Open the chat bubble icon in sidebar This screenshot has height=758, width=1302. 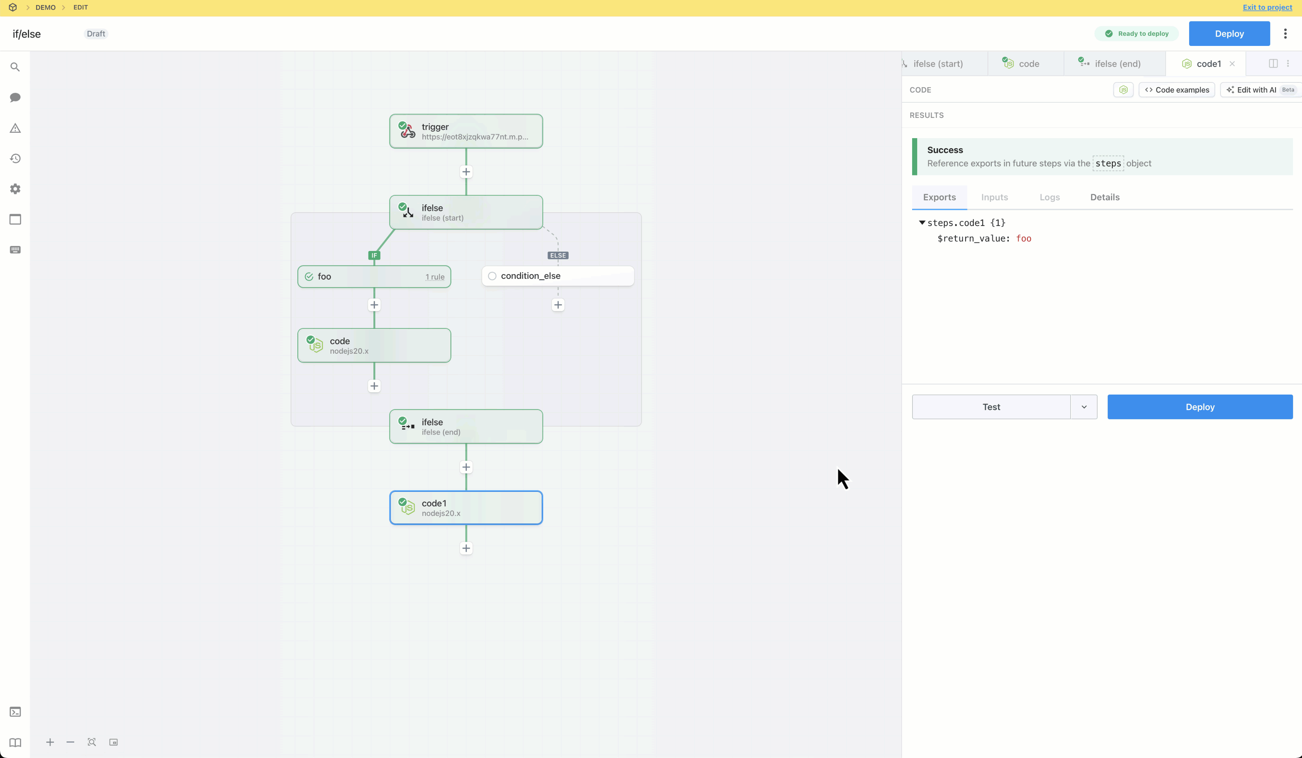[x=15, y=98]
